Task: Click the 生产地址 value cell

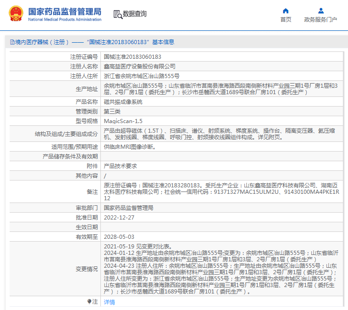Action: pos(222,89)
